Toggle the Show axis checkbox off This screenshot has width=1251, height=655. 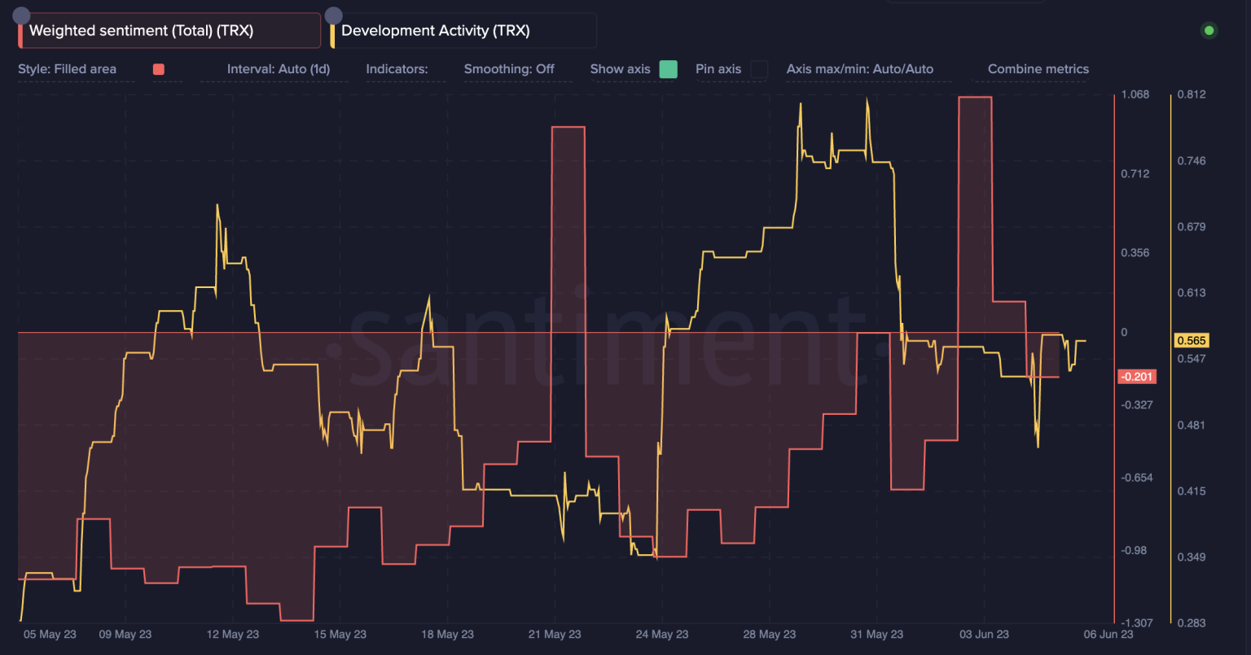click(x=668, y=69)
